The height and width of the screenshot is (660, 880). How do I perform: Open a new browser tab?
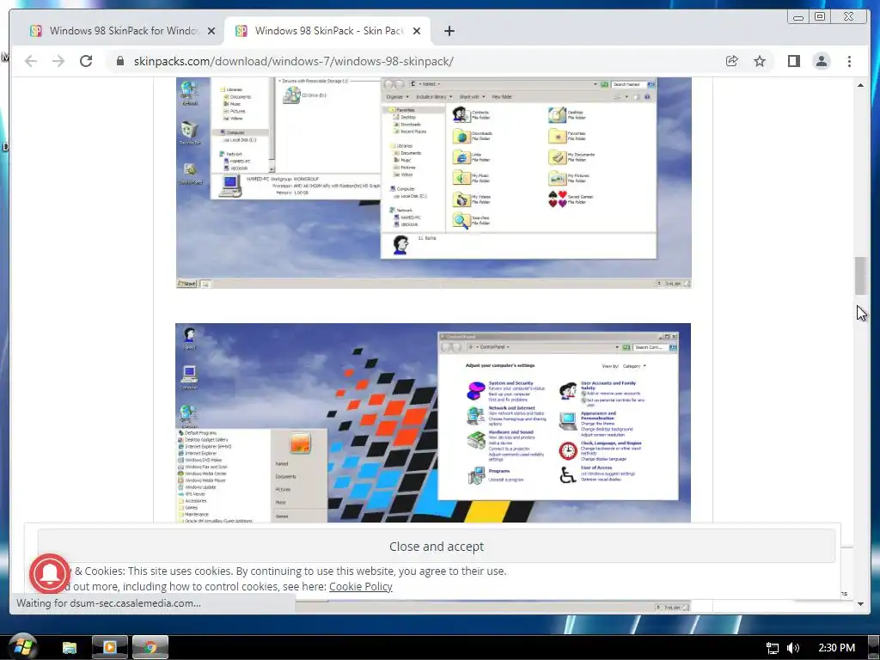point(449,31)
